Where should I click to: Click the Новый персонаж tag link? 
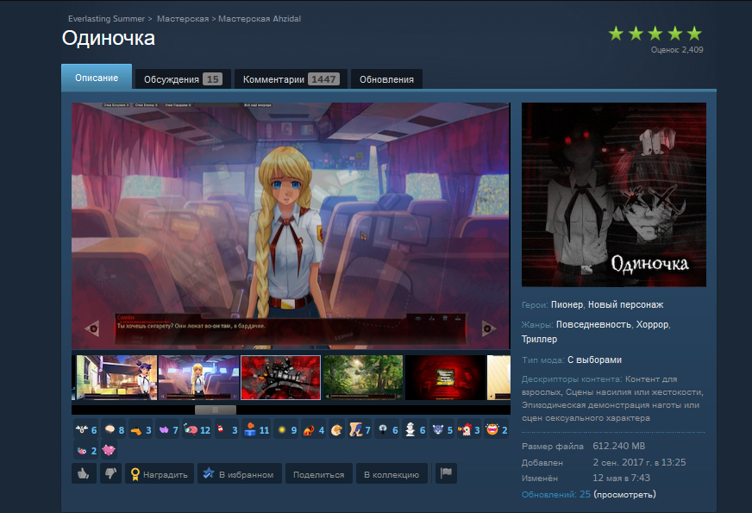[x=626, y=304]
